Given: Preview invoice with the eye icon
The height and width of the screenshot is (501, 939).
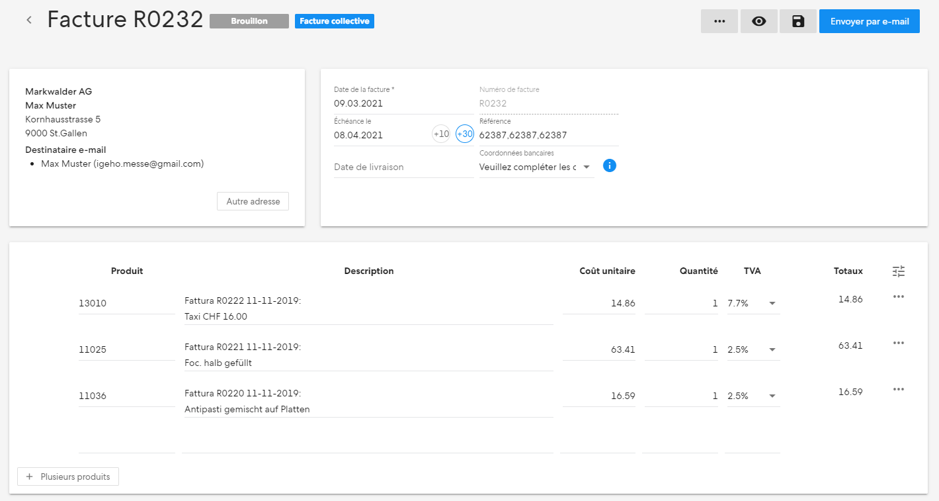Looking at the screenshot, I should tap(759, 21).
